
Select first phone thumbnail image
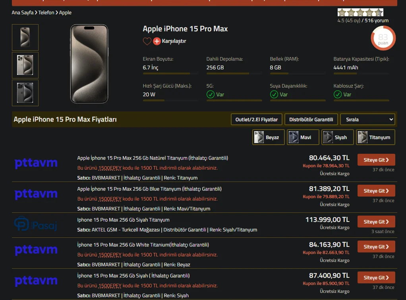tap(25, 38)
